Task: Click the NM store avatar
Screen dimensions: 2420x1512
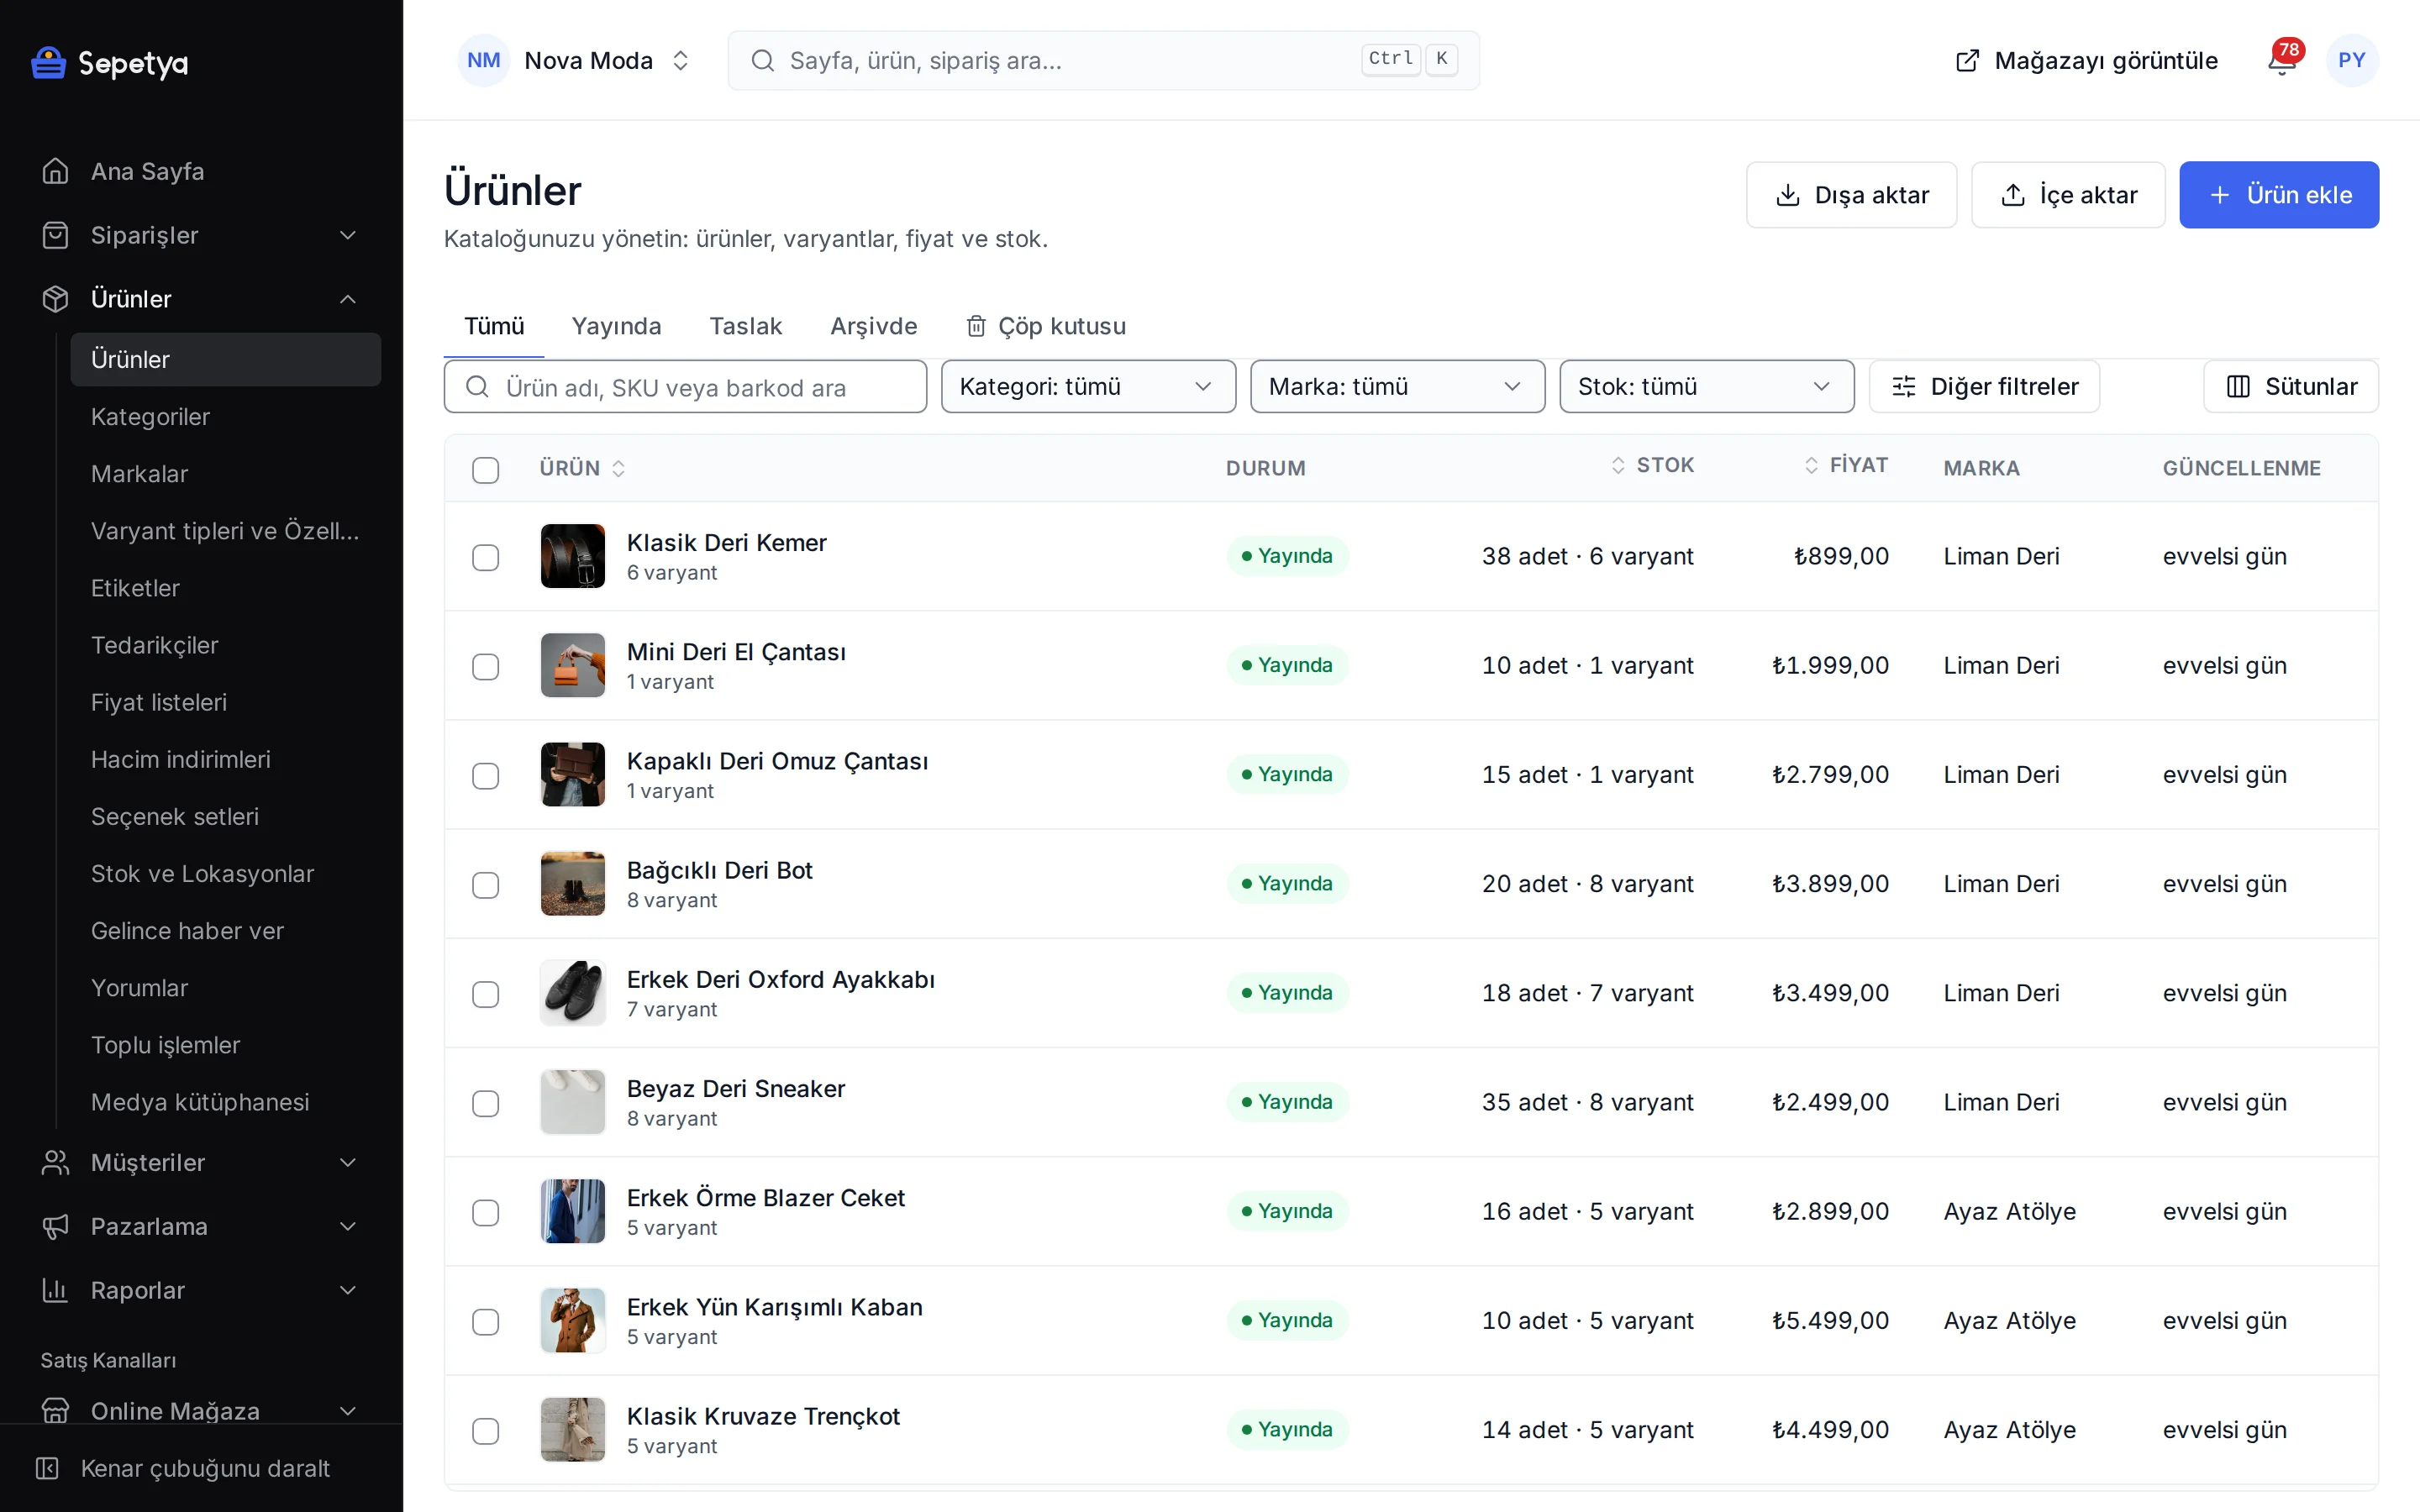Action: [x=484, y=61]
